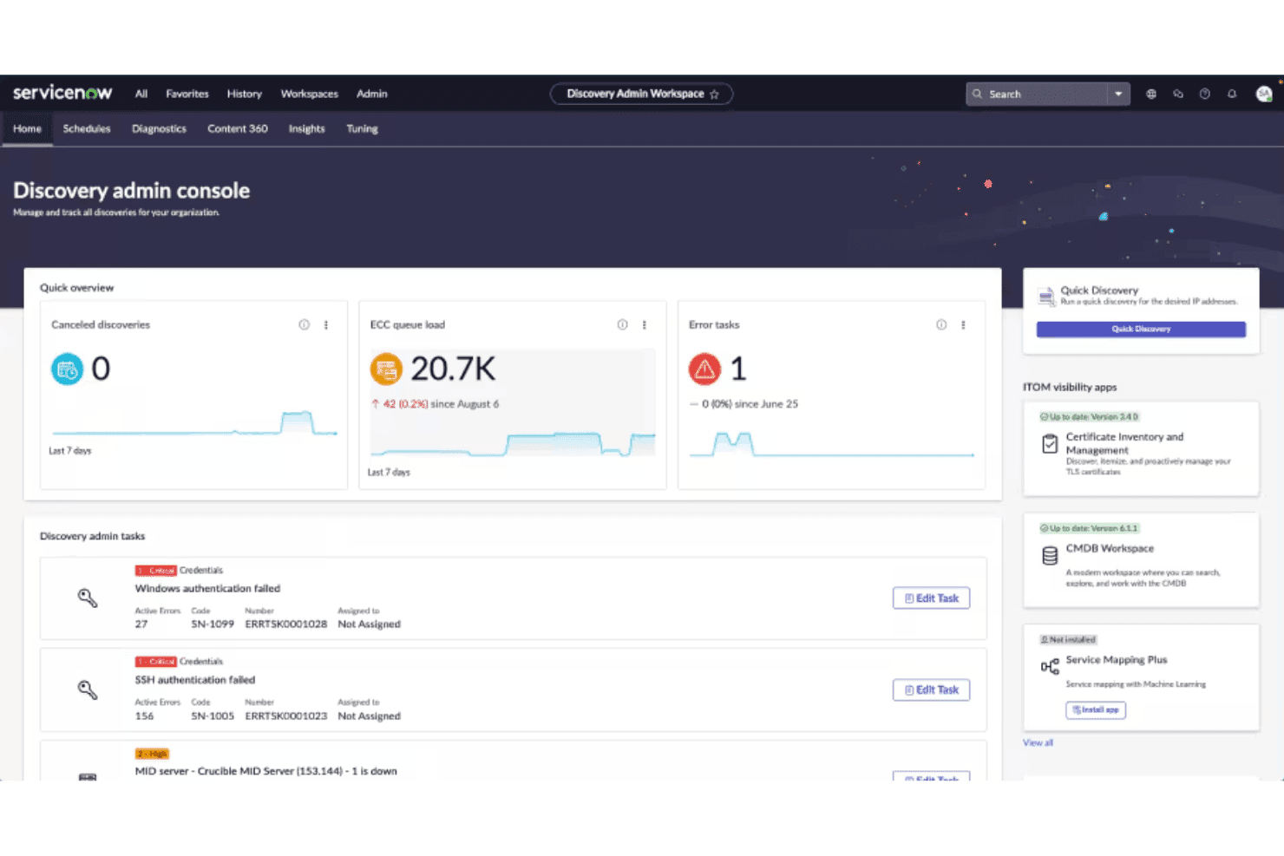The width and height of the screenshot is (1284, 856).
Task: Select the error number ERRTSK0001028
Action: [286, 624]
